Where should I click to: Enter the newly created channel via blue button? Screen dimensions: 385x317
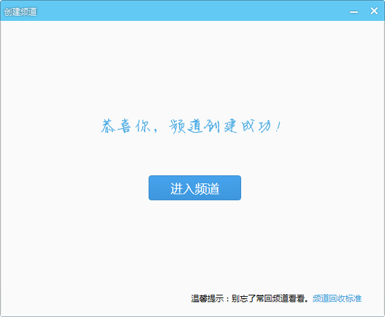[195, 188]
